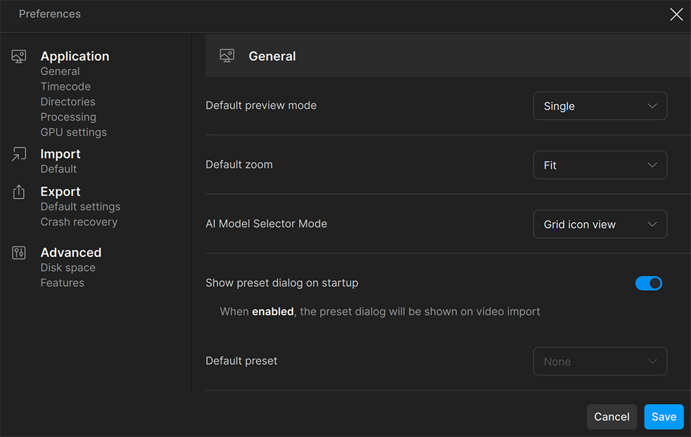691x437 pixels.
Task: Click the Application monitor icon in sidebar
Action: pos(19,57)
